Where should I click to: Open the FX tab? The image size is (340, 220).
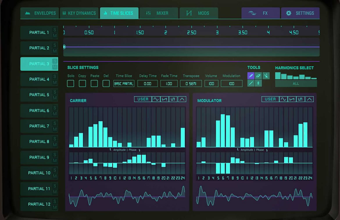tap(261, 13)
